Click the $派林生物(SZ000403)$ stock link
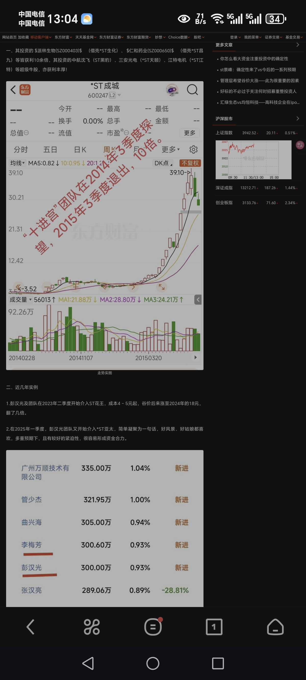Screen dimensions: 306x680 tap(58, 51)
